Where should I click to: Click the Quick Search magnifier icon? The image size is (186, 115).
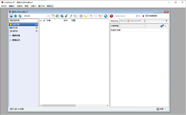click(x=137, y=16)
